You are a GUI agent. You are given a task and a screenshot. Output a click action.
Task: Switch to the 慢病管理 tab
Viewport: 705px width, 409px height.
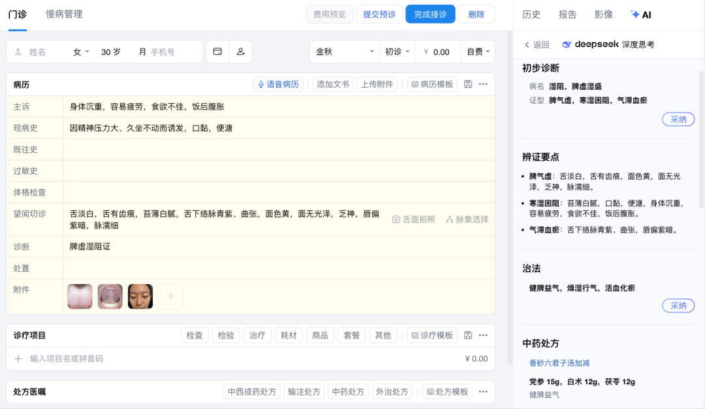tap(63, 13)
